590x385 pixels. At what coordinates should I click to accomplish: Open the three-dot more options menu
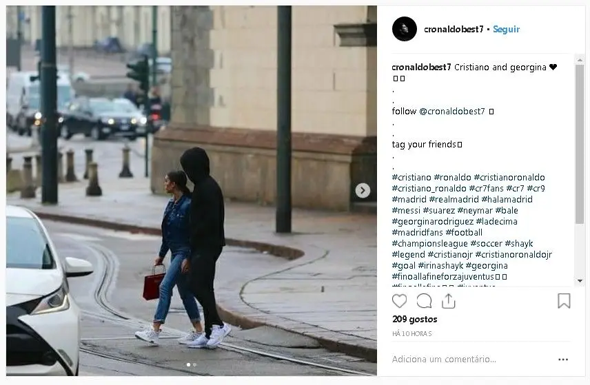pos(563,360)
